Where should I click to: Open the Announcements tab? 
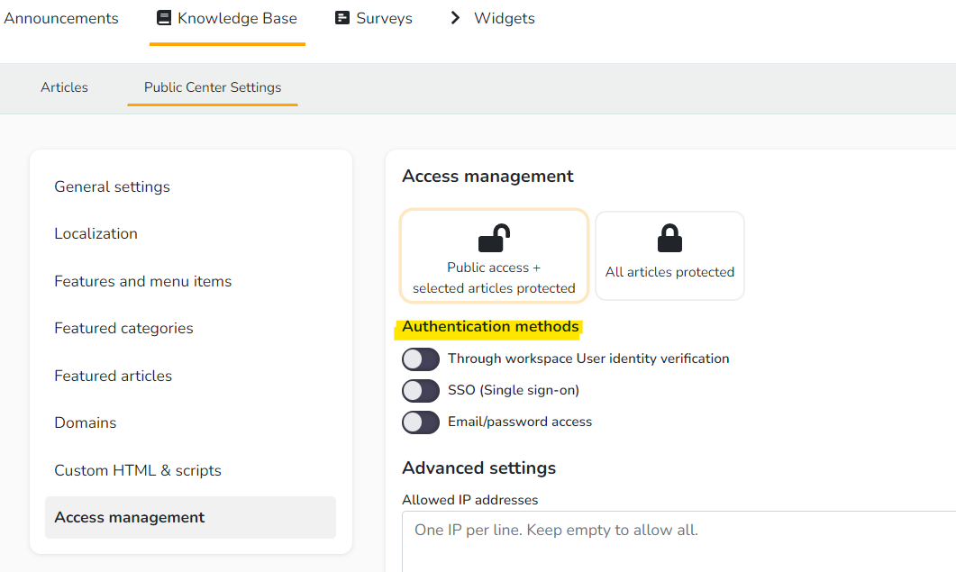point(61,18)
